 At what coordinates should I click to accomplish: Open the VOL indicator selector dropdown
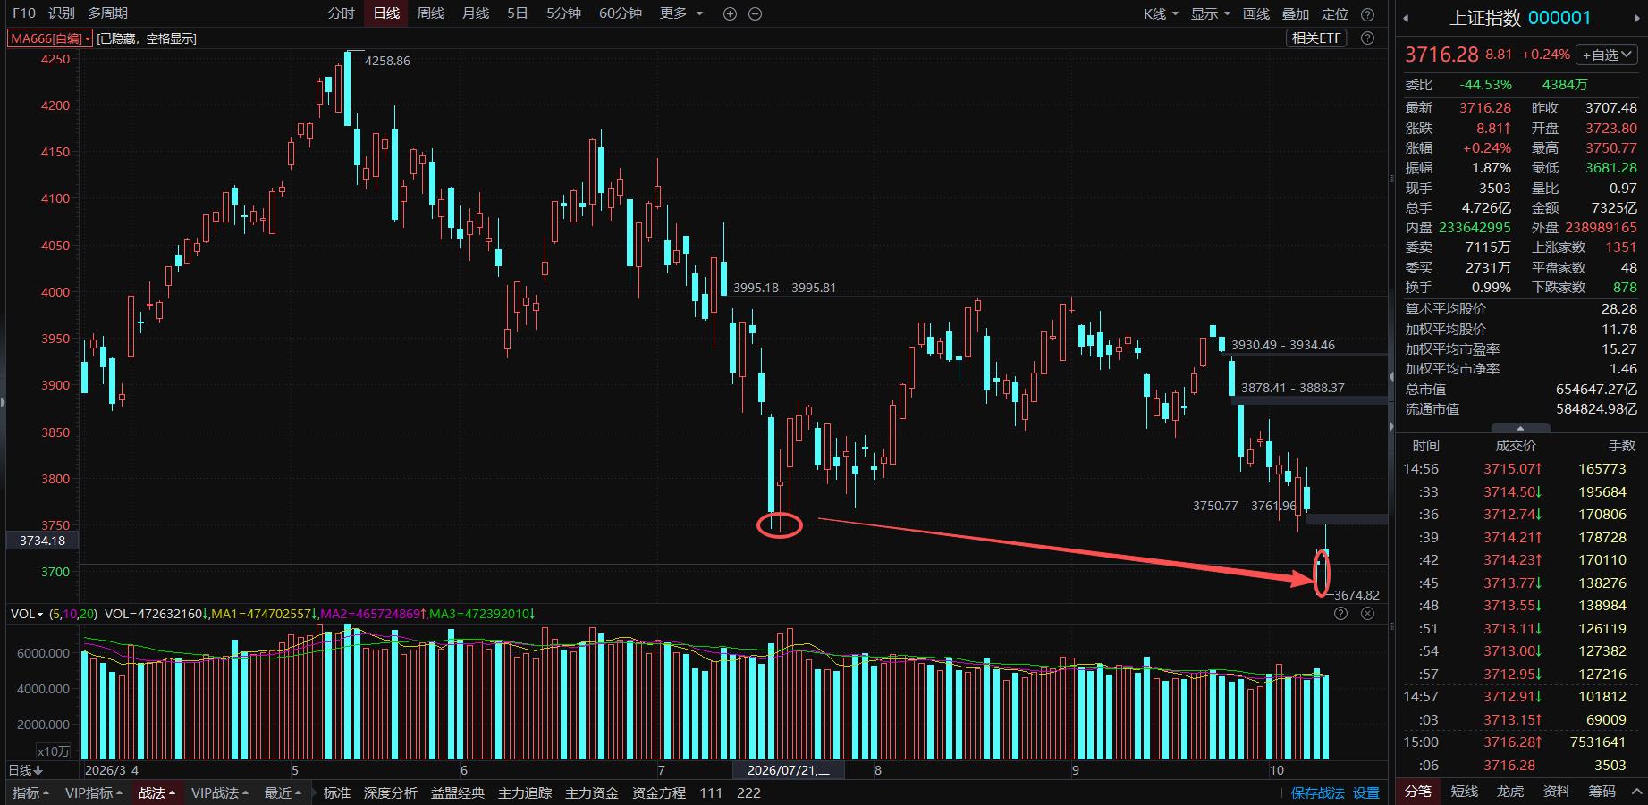(x=27, y=614)
